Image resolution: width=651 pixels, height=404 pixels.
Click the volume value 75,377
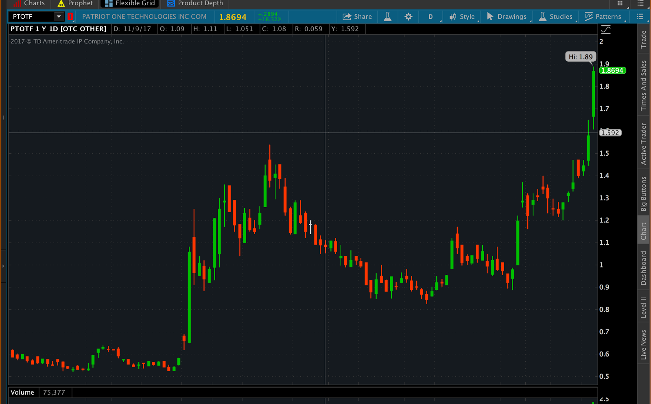54,393
